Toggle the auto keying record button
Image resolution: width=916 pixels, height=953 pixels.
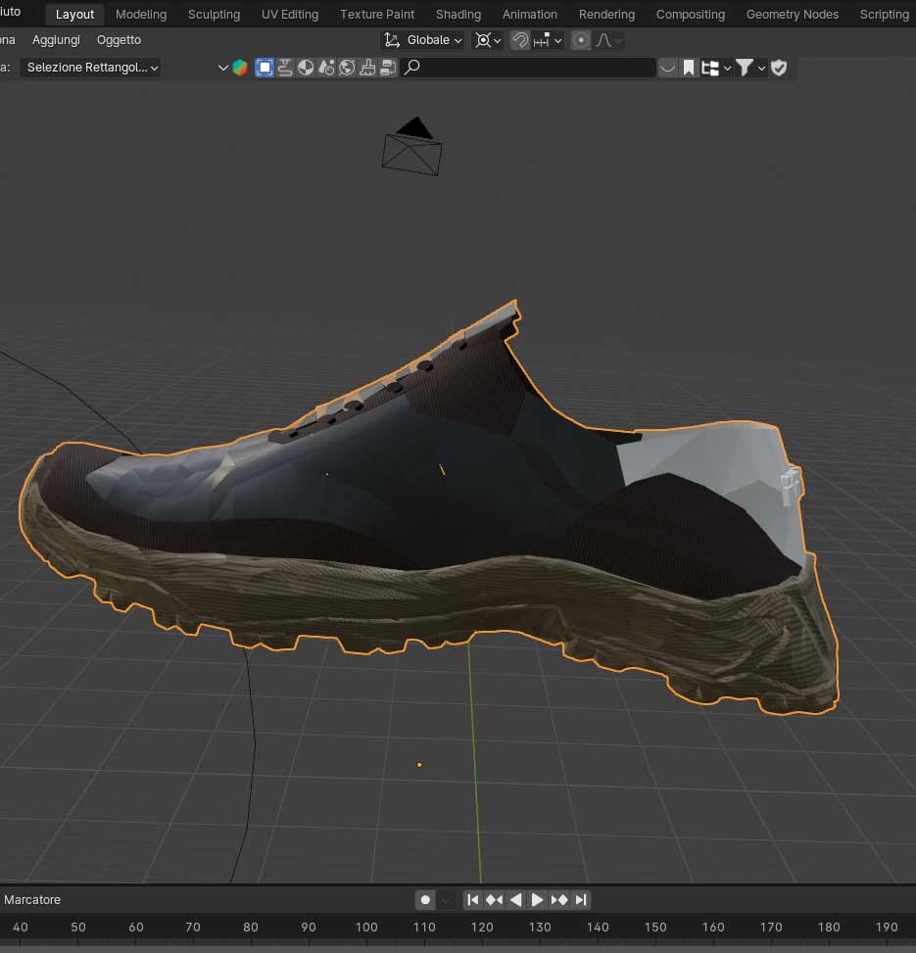(425, 900)
